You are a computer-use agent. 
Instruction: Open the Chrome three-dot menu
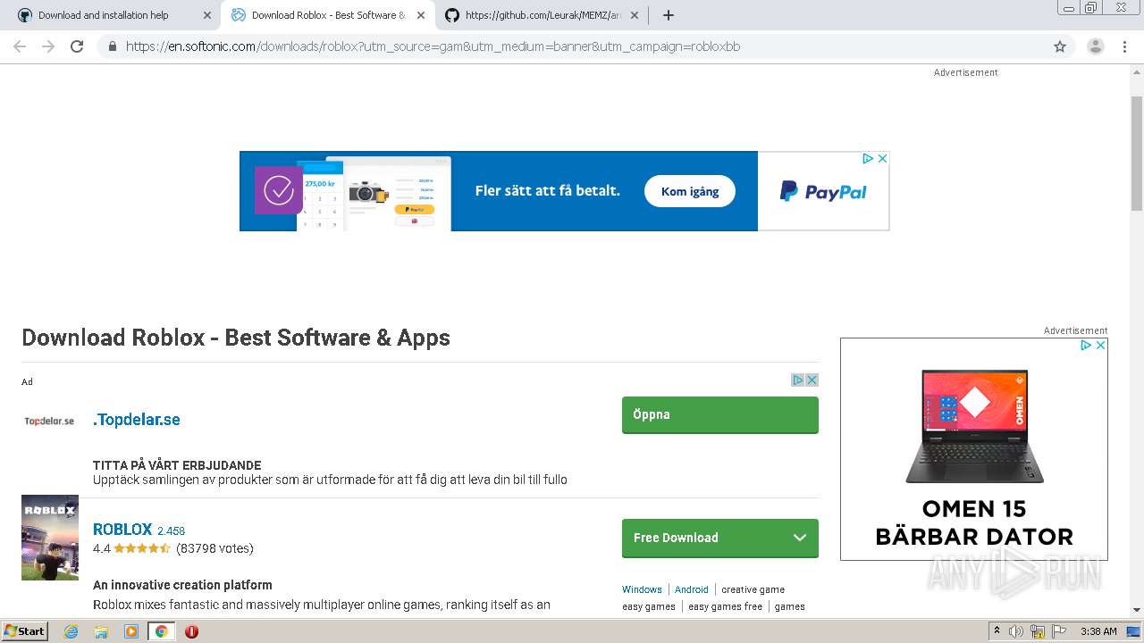click(x=1124, y=46)
